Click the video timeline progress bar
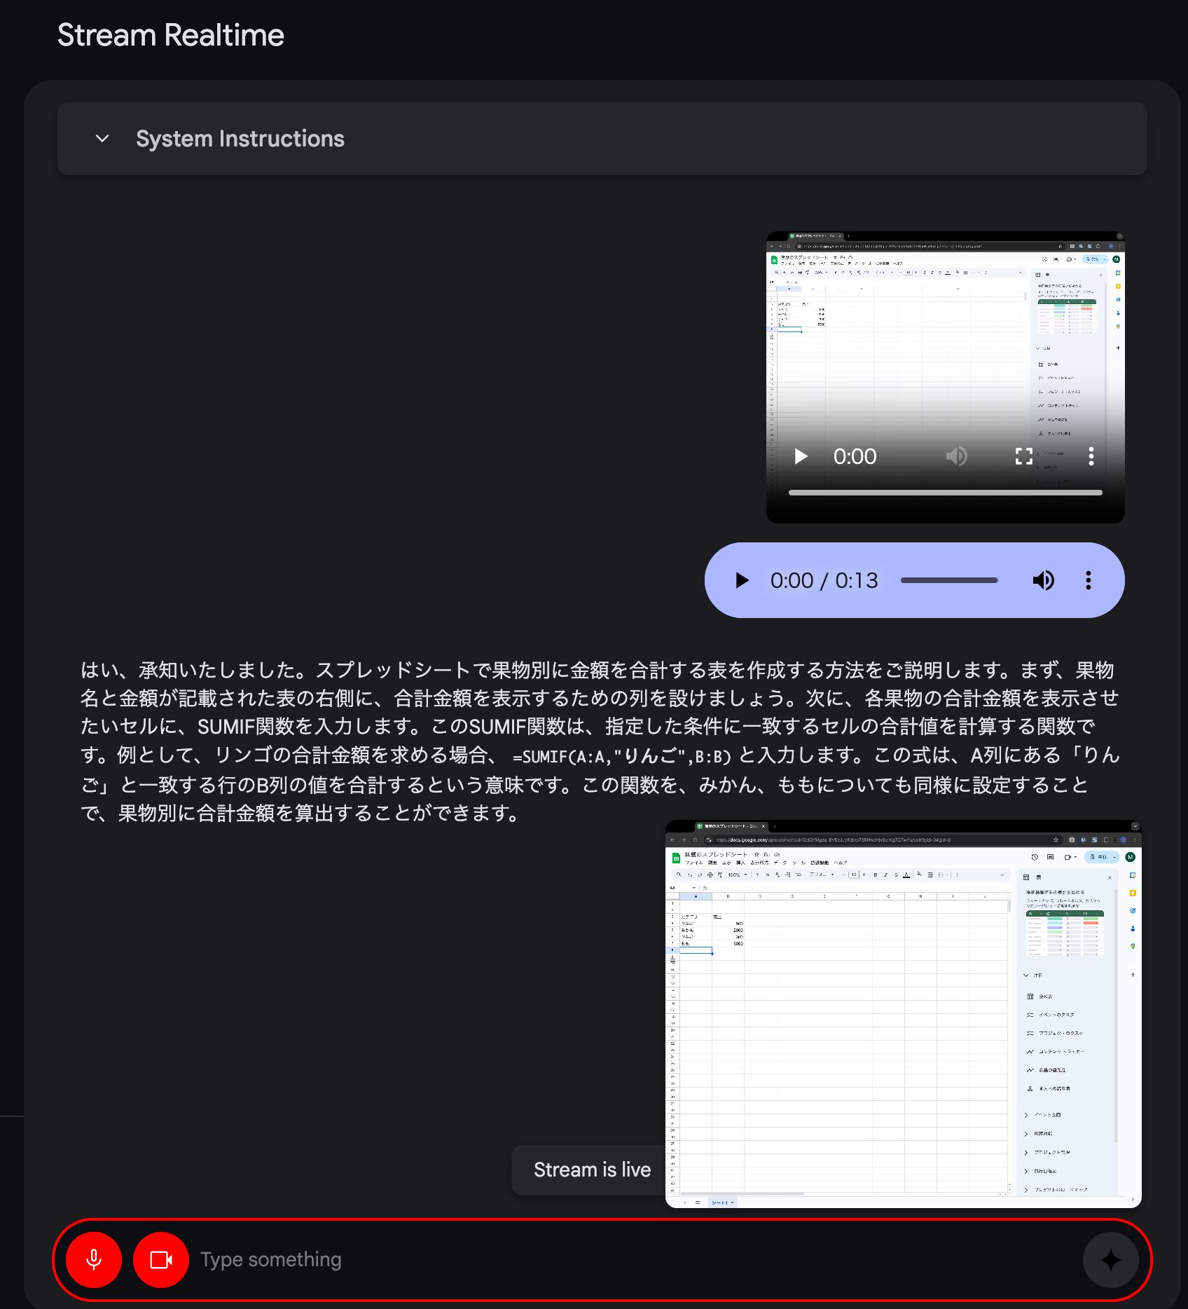1188x1309 pixels. 945,493
